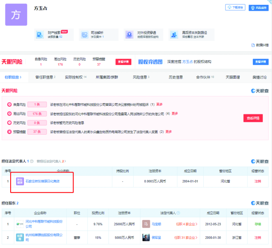Click large red 查看详情 in risk panel

(253, 118)
